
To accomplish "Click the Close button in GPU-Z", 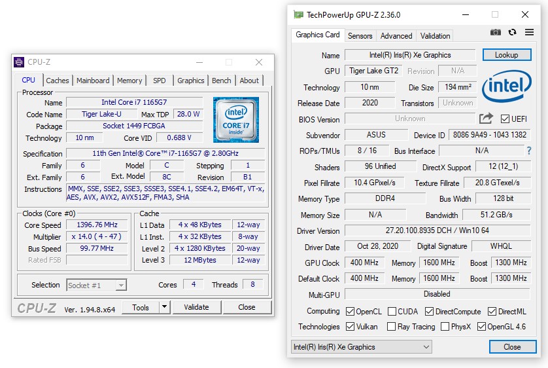I will [512, 347].
